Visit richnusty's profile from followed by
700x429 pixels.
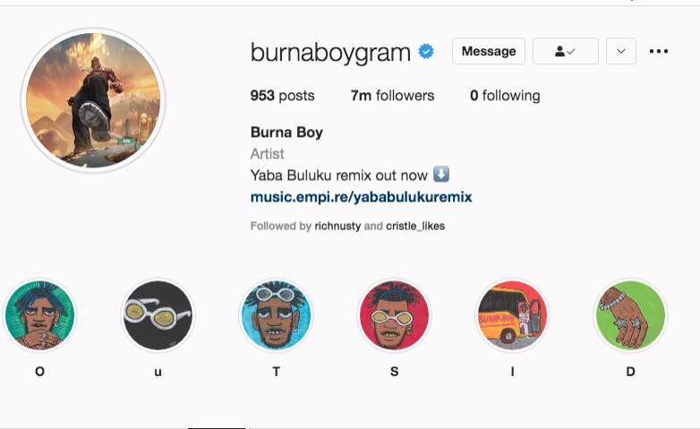click(x=337, y=226)
